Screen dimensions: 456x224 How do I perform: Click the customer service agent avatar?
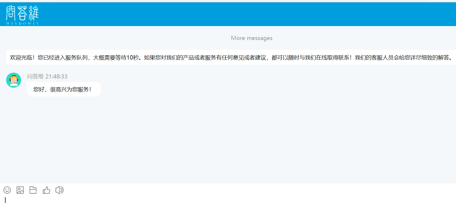click(x=13, y=80)
